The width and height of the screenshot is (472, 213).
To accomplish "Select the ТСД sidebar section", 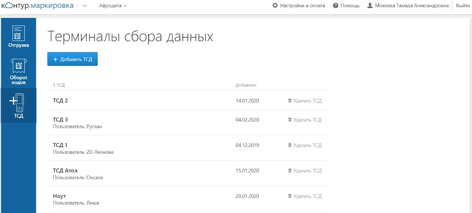I will (19, 106).
